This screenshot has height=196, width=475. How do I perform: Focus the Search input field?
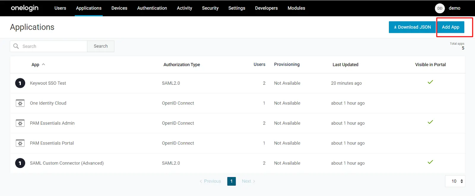49,46
